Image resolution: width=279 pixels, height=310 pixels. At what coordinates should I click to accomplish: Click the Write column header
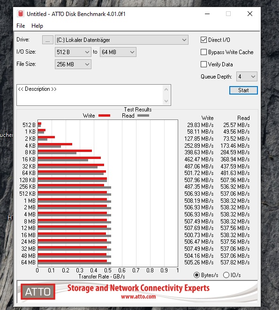pyautogui.click(x=207, y=118)
